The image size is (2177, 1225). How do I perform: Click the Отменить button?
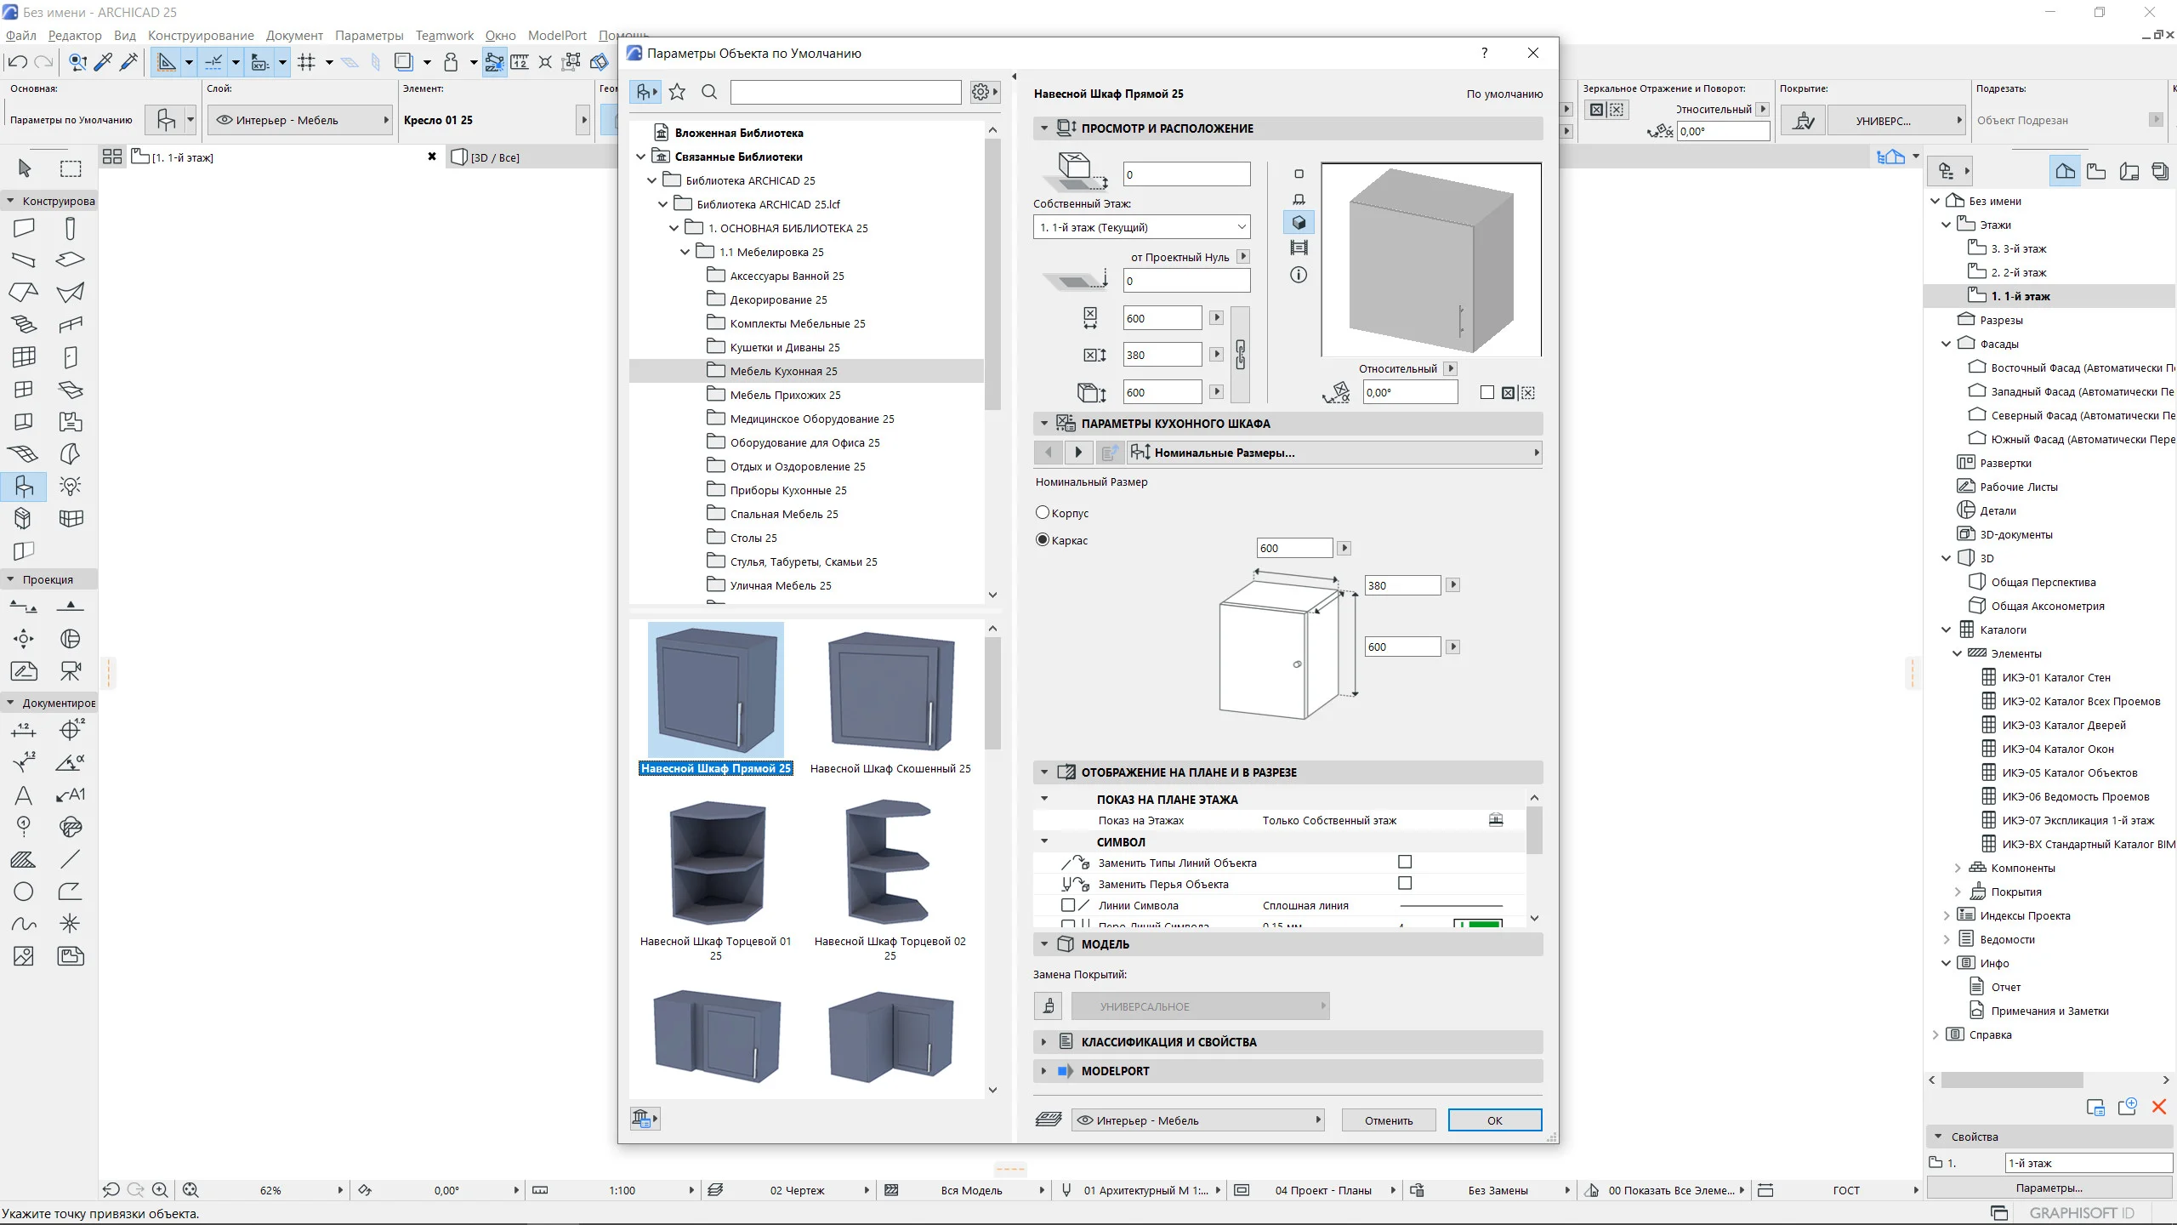(x=1388, y=1120)
